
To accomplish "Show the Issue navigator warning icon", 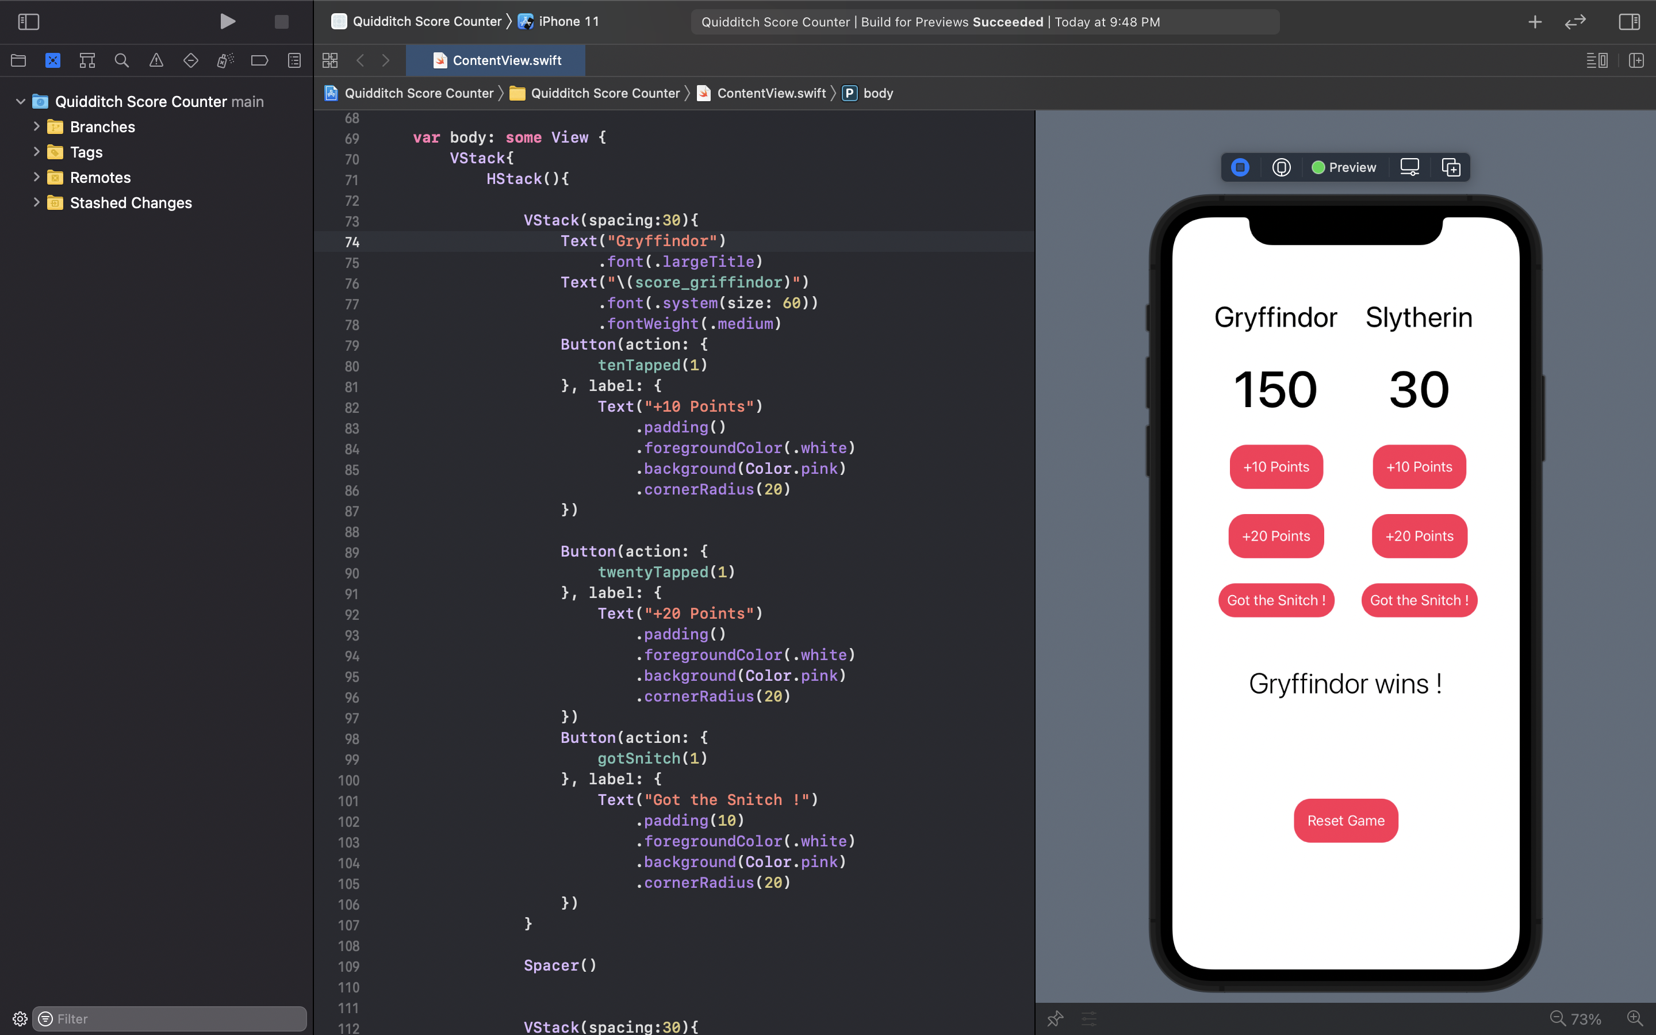I will [156, 60].
